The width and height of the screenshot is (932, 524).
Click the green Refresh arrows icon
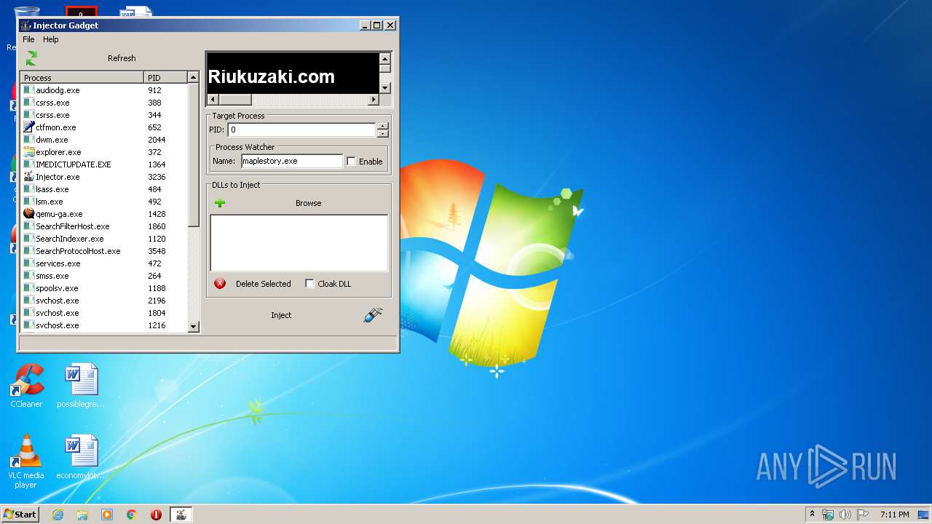point(31,58)
